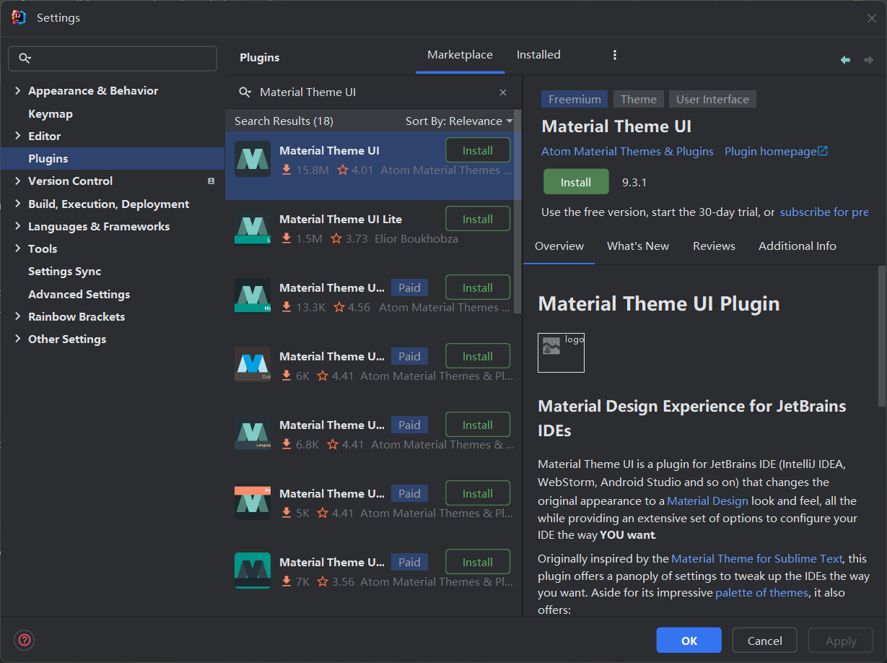887x663 pixels.
Task: Click the plugin search magnifier icon
Action: point(245,92)
